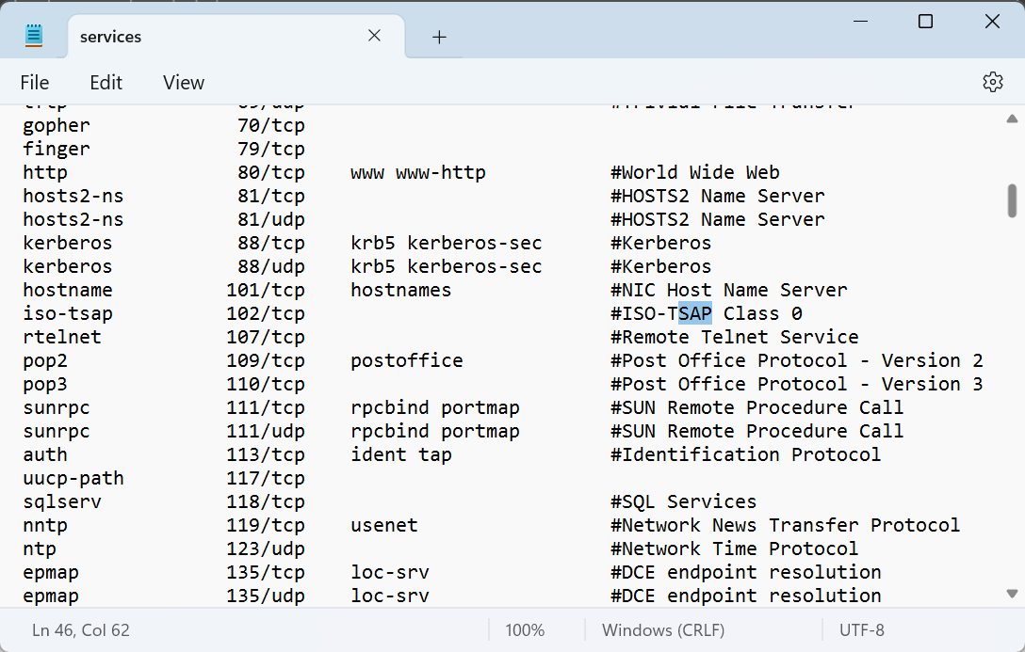Click the 100% zoom status entry
Image resolution: width=1025 pixels, height=652 pixels.
525,630
